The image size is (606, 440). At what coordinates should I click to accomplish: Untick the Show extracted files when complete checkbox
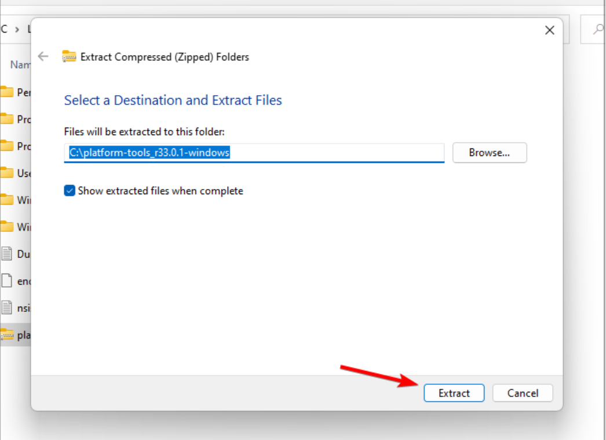coord(70,191)
